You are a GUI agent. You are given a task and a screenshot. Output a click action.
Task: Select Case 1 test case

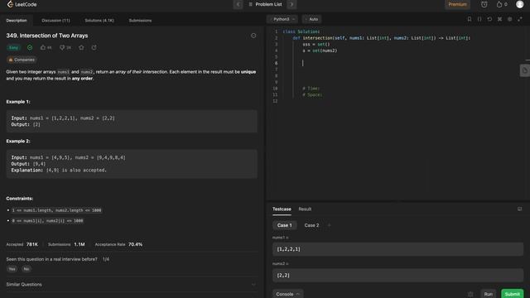coord(285,225)
